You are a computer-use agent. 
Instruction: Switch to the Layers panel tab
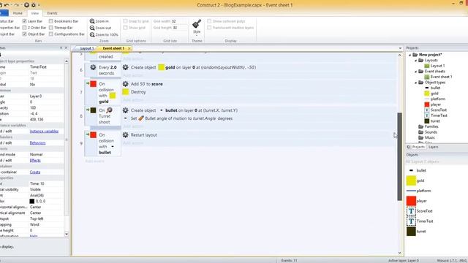tap(433, 147)
